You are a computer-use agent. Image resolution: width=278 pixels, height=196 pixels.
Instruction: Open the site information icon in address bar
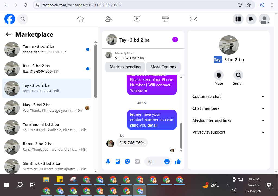[37, 5]
